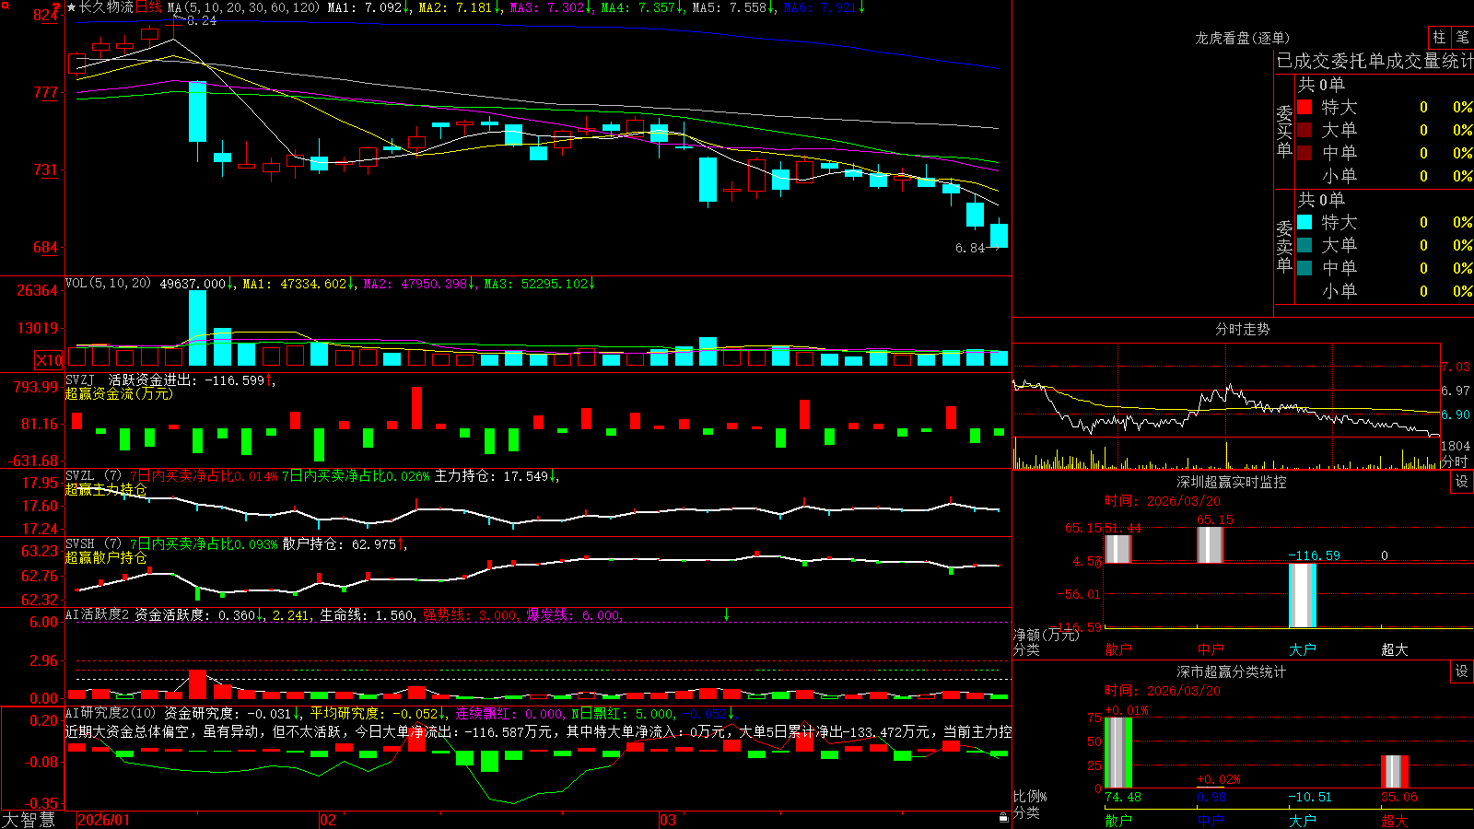Image resolution: width=1474 pixels, height=829 pixels.
Task: Select the 分时走势 panel title
Action: click(1242, 329)
